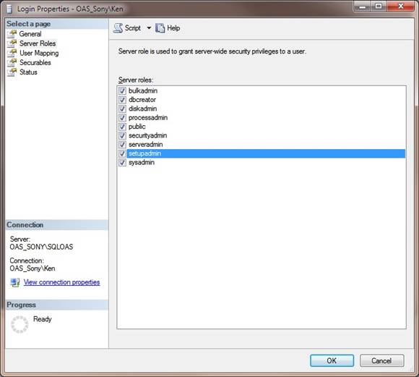Click the General page icon

click(x=12, y=34)
